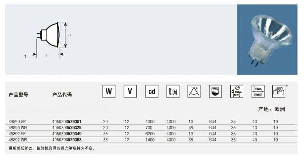The image size is (304, 162).
Task: Click the 产品型号 column header
Action: [18, 94]
